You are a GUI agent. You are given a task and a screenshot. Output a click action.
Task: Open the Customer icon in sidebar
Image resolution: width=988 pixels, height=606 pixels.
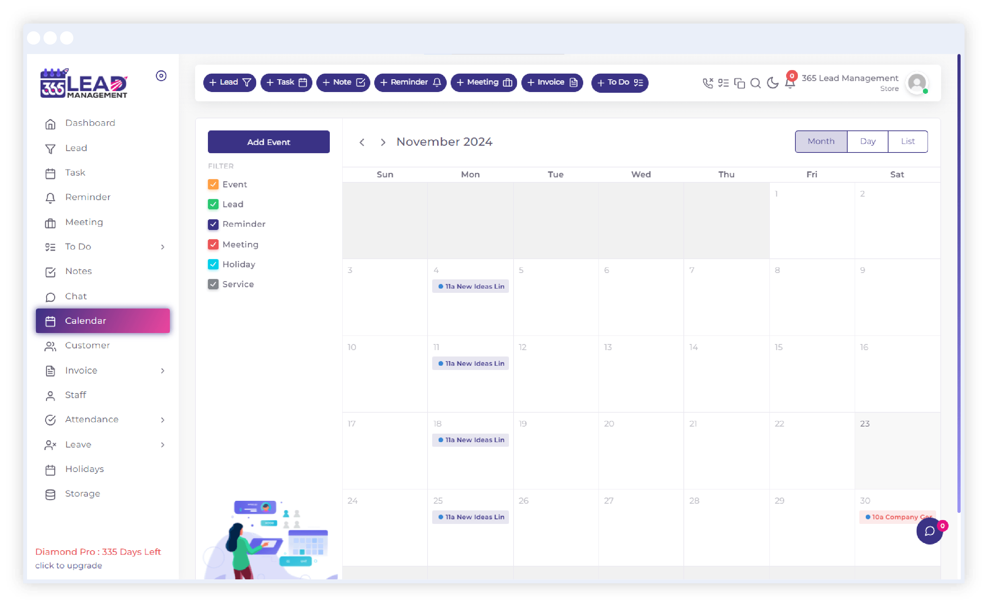coord(51,345)
